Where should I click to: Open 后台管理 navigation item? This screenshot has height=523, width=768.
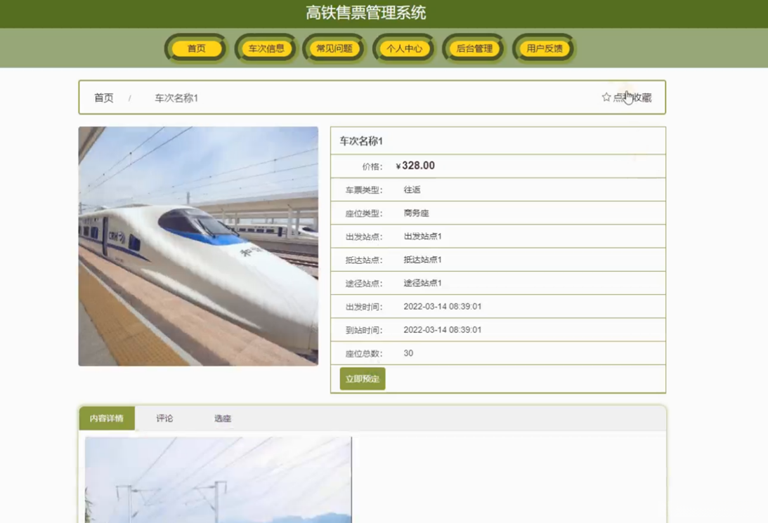[474, 48]
